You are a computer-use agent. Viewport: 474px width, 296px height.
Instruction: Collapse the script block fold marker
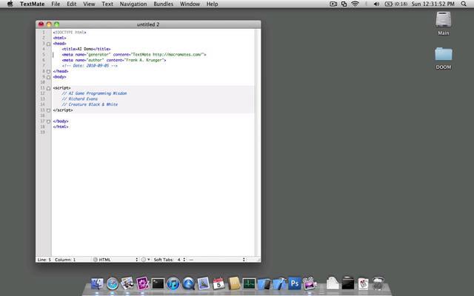[x=48, y=88]
